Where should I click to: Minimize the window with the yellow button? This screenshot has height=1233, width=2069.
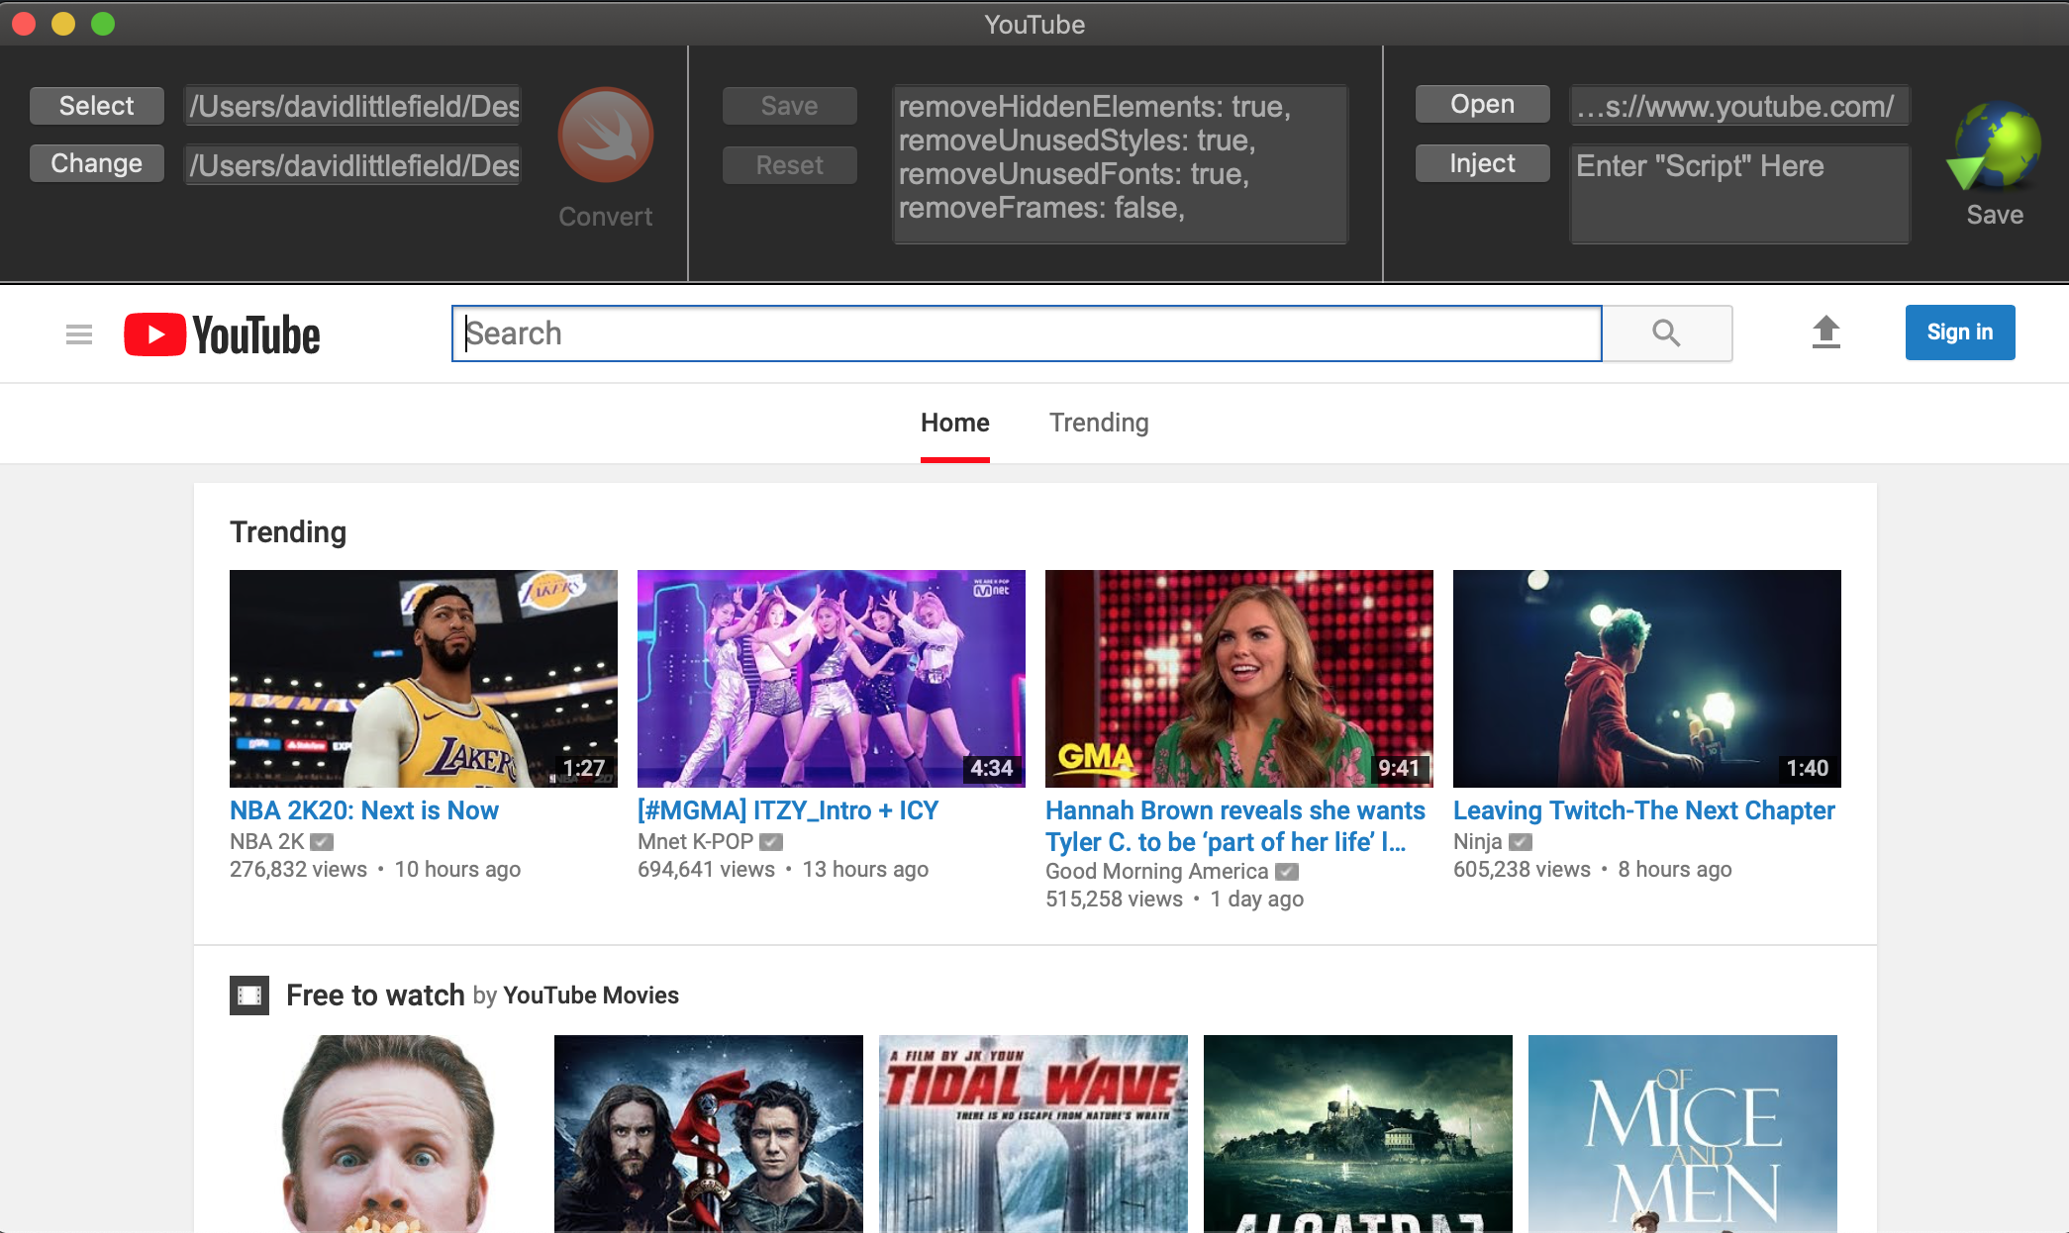63,24
